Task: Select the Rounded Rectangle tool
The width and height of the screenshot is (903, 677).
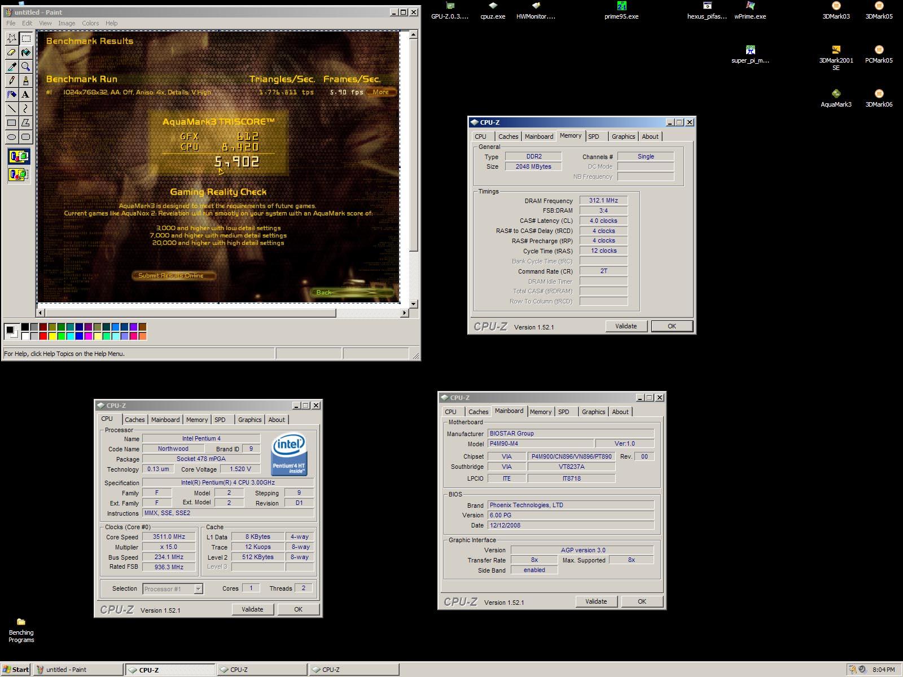Action: pyautogui.click(x=26, y=137)
